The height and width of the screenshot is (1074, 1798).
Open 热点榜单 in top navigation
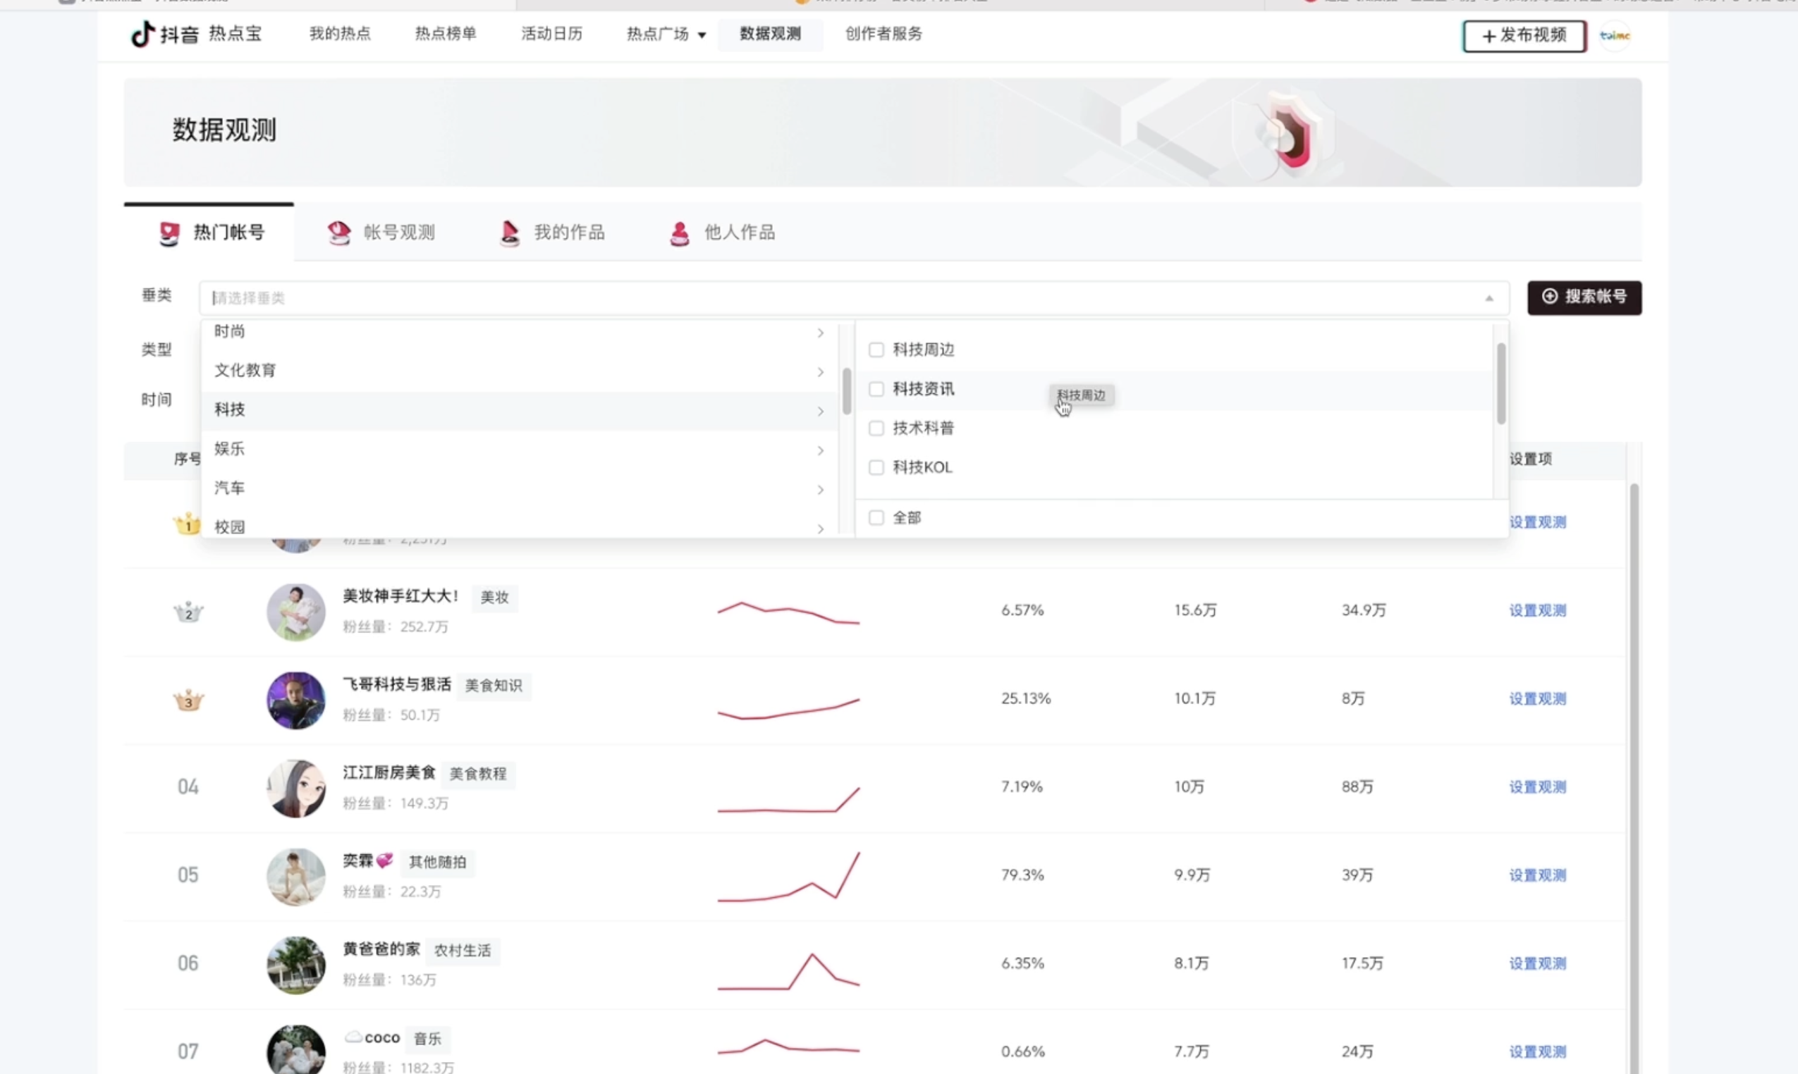coord(446,34)
